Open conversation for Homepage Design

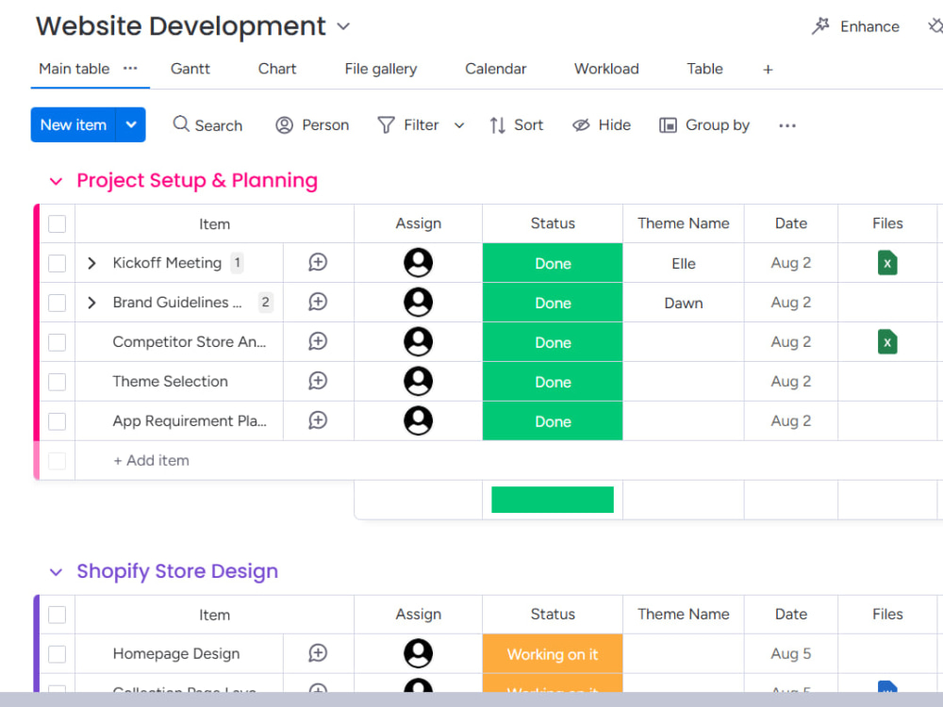pyautogui.click(x=318, y=653)
